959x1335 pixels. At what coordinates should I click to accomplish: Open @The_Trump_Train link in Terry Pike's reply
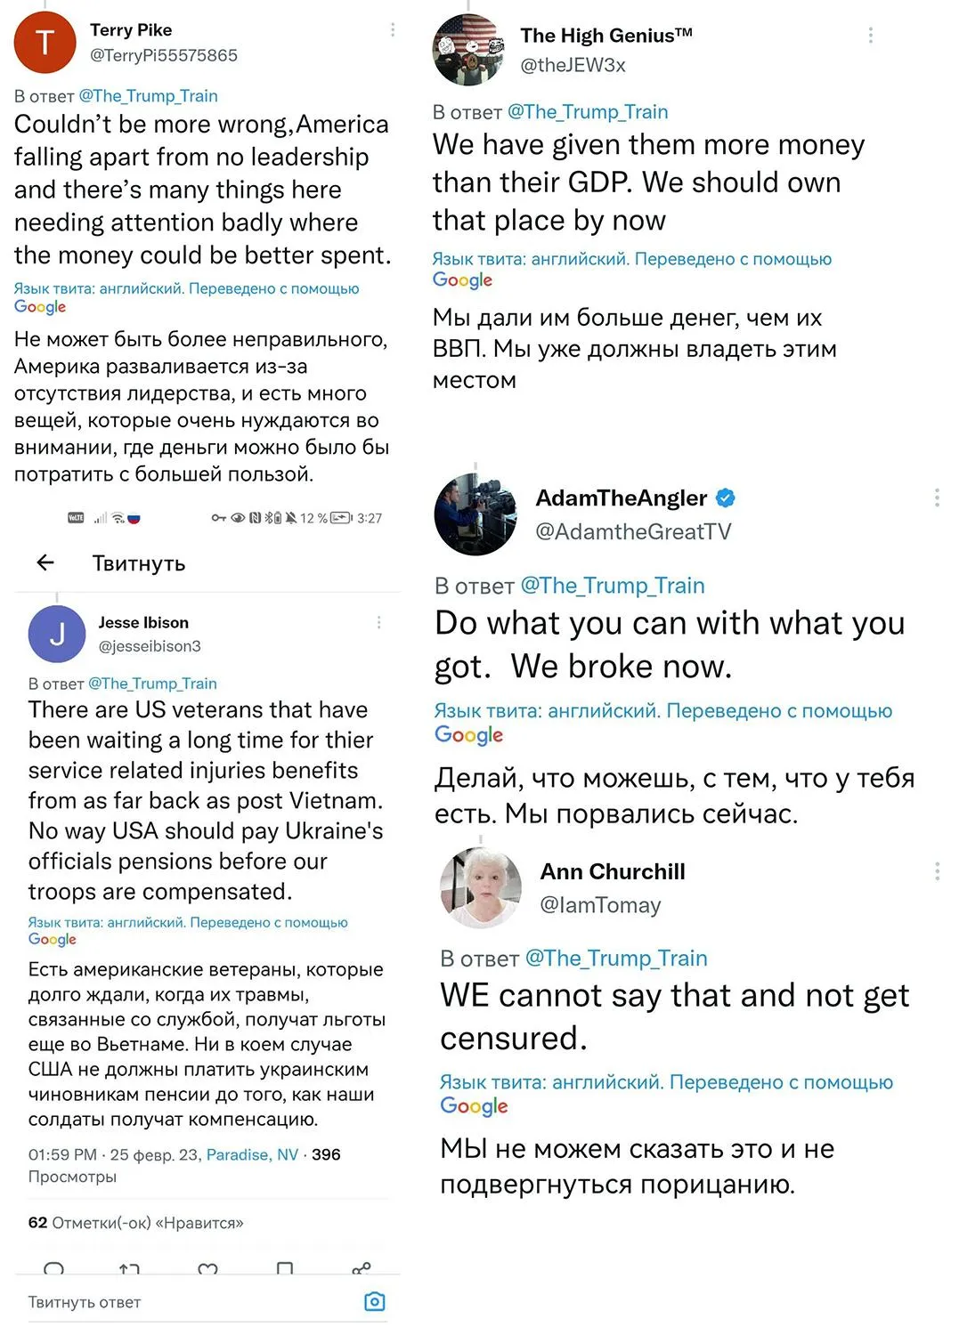149,96
